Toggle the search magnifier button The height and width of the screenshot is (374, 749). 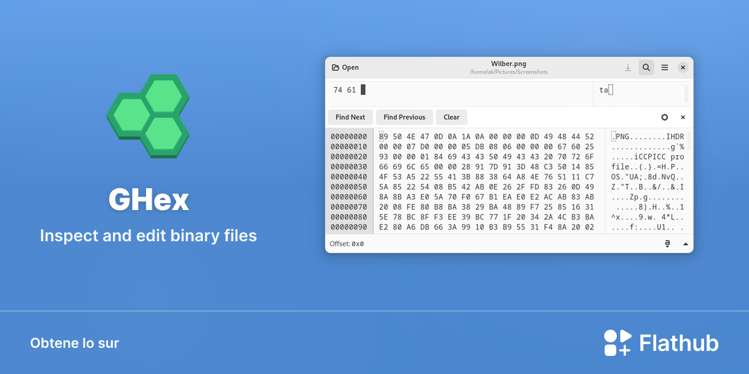pyautogui.click(x=647, y=67)
